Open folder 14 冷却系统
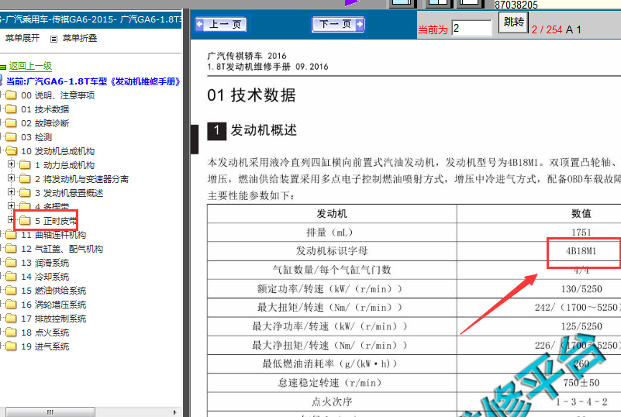This screenshot has height=417, width=621. 45,277
